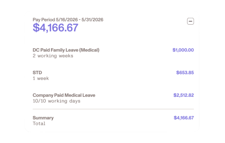This screenshot has height=143, width=225.
Task: Click the Summary label
Action: 43,118
